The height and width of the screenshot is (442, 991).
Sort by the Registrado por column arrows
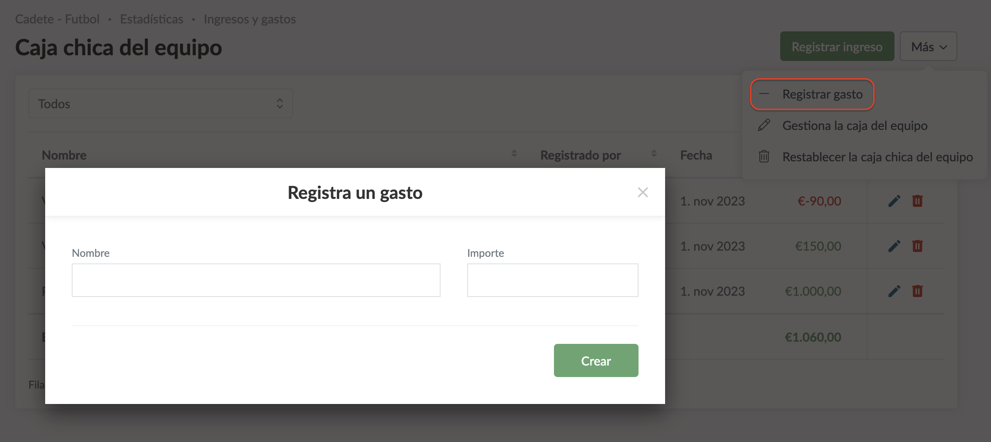point(654,154)
